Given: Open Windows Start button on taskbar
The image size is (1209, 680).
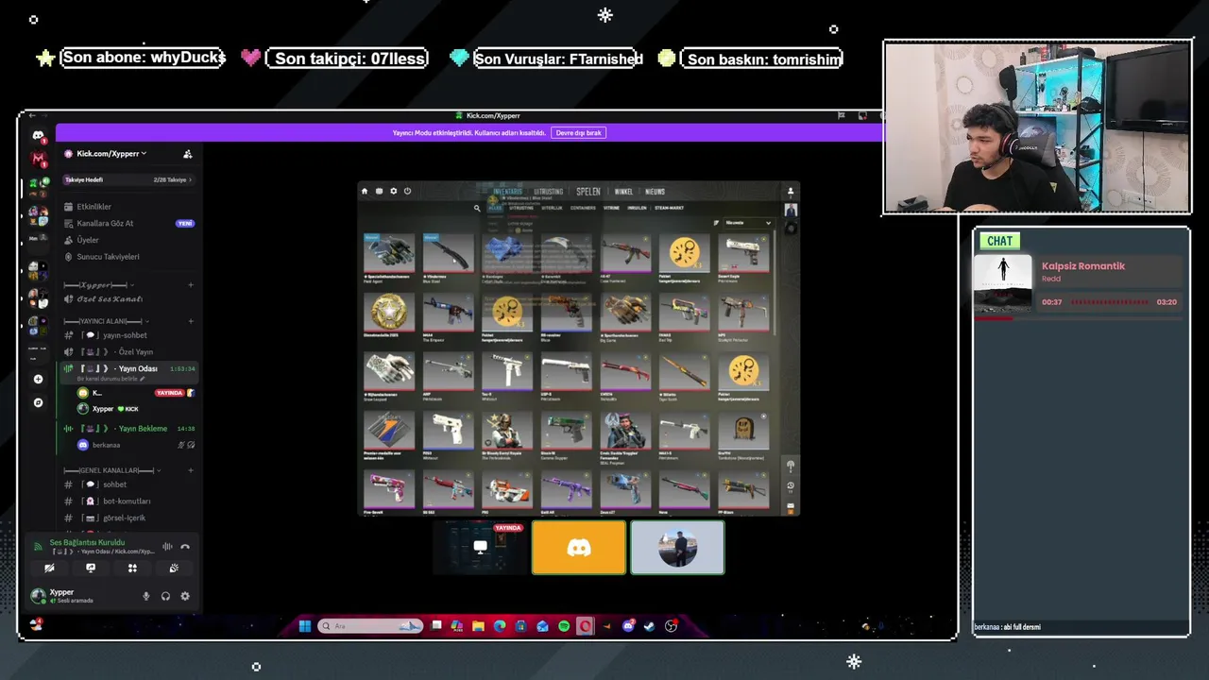Looking at the screenshot, I should coord(305,626).
